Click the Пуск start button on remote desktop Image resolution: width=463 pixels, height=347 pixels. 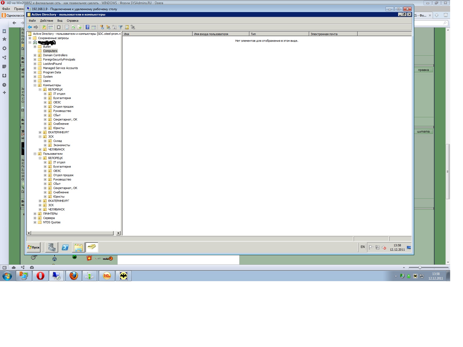click(34, 247)
